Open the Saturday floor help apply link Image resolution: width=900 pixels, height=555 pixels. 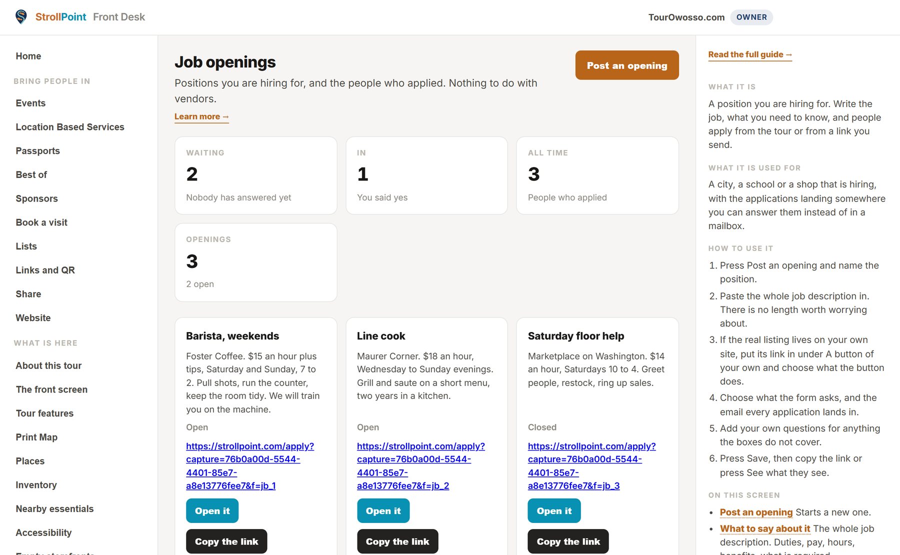[592, 465]
